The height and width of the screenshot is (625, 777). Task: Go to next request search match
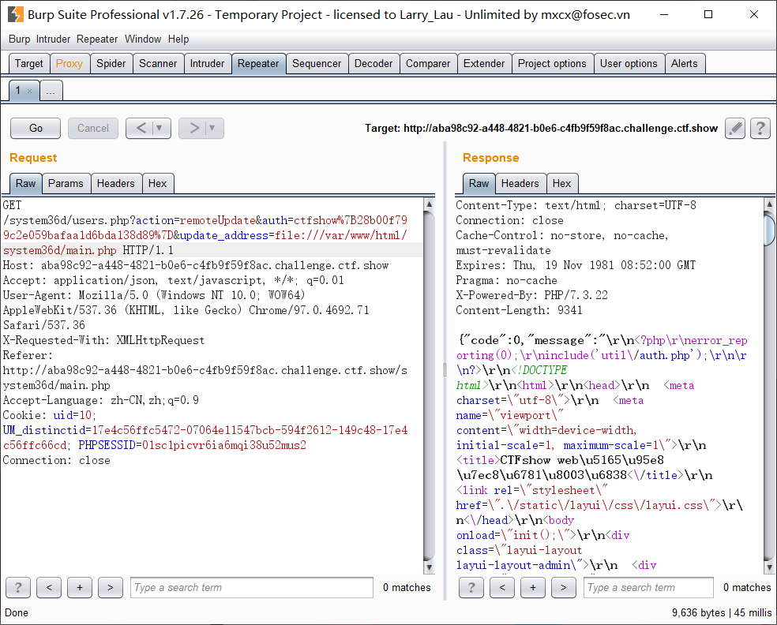(x=111, y=587)
